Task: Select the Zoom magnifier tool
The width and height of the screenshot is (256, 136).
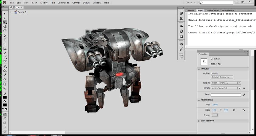Action: point(5,88)
